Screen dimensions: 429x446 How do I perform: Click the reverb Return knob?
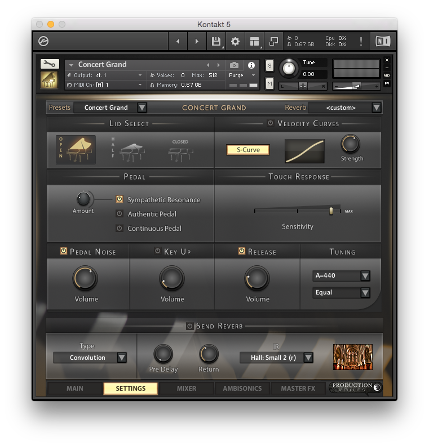(x=209, y=354)
